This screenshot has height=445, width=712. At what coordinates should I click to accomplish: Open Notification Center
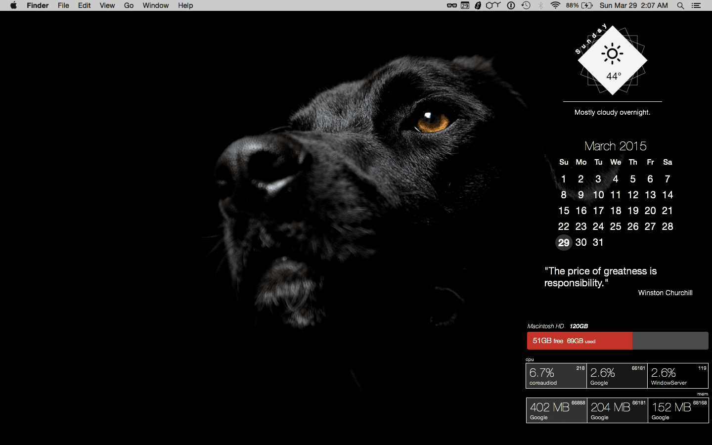[x=696, y=5]
